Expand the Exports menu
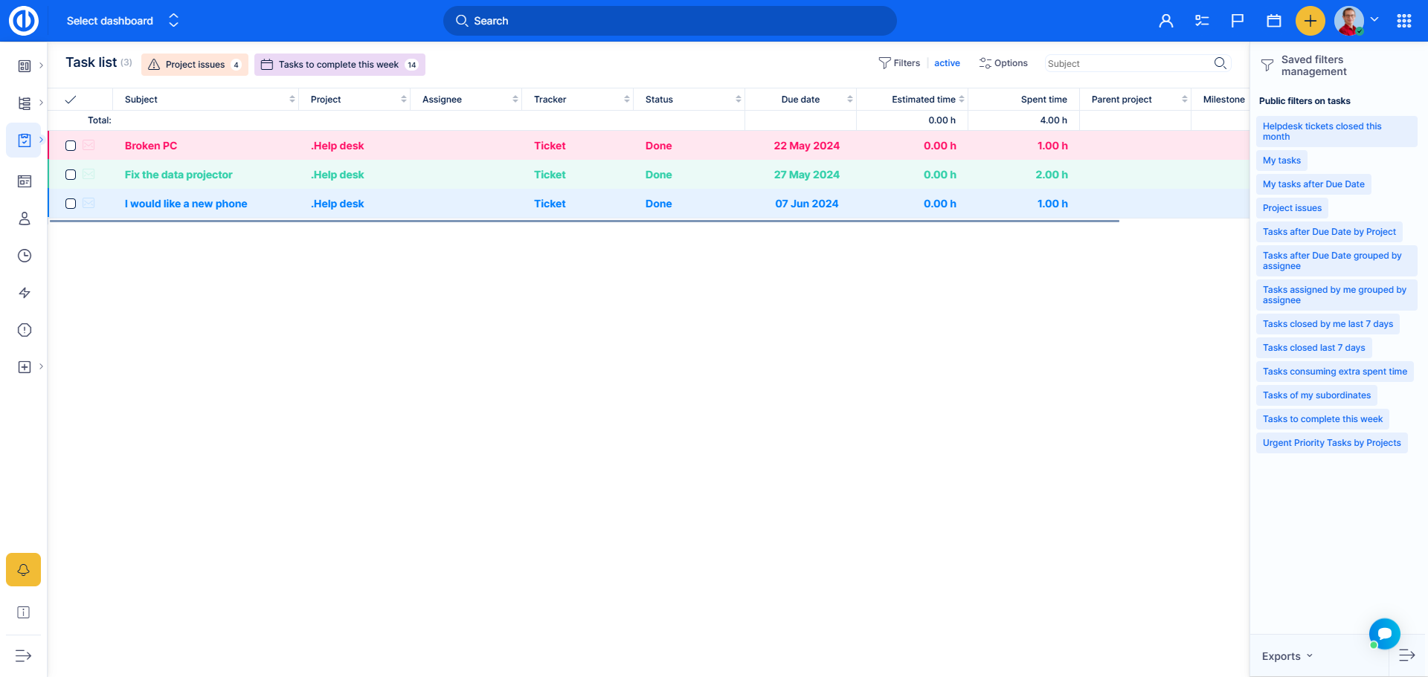 pos(1287,656)
